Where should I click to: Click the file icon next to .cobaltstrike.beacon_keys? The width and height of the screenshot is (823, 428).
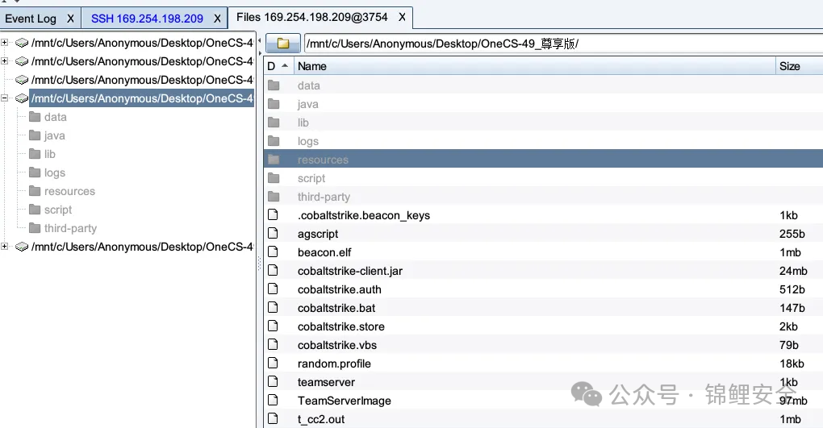point(273,214)
